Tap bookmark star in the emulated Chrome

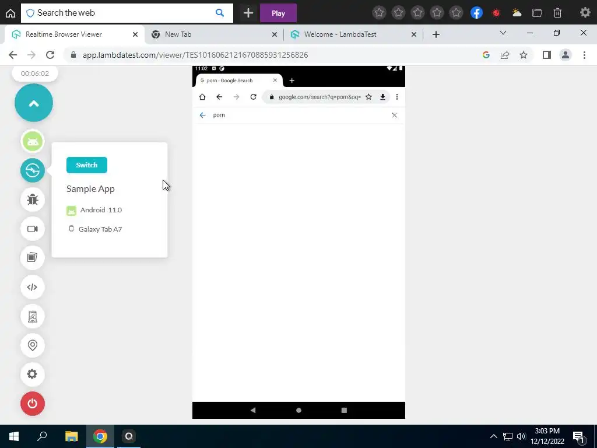[368, 97]
